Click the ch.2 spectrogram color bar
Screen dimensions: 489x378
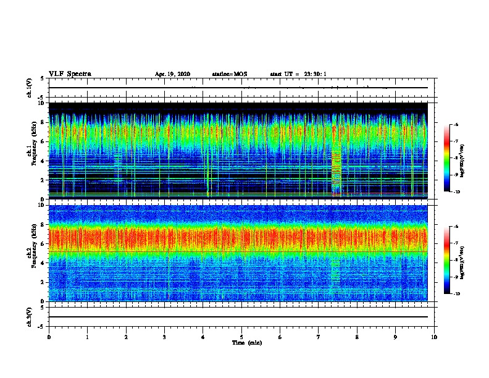pos(447,260)
